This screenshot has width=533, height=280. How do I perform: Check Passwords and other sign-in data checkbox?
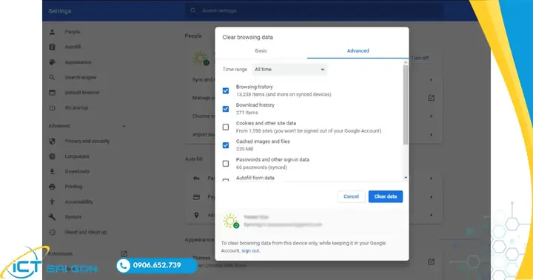226,164
